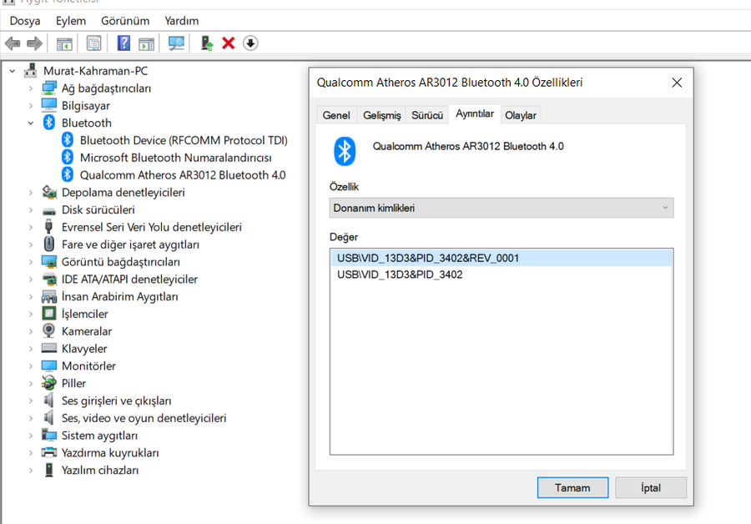Click the Disable device down-arrow icon
The height and width of the screenshot is (524, 751).
tap(250, 43)
